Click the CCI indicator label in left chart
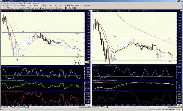183x111 pixels. click(13, 80)
